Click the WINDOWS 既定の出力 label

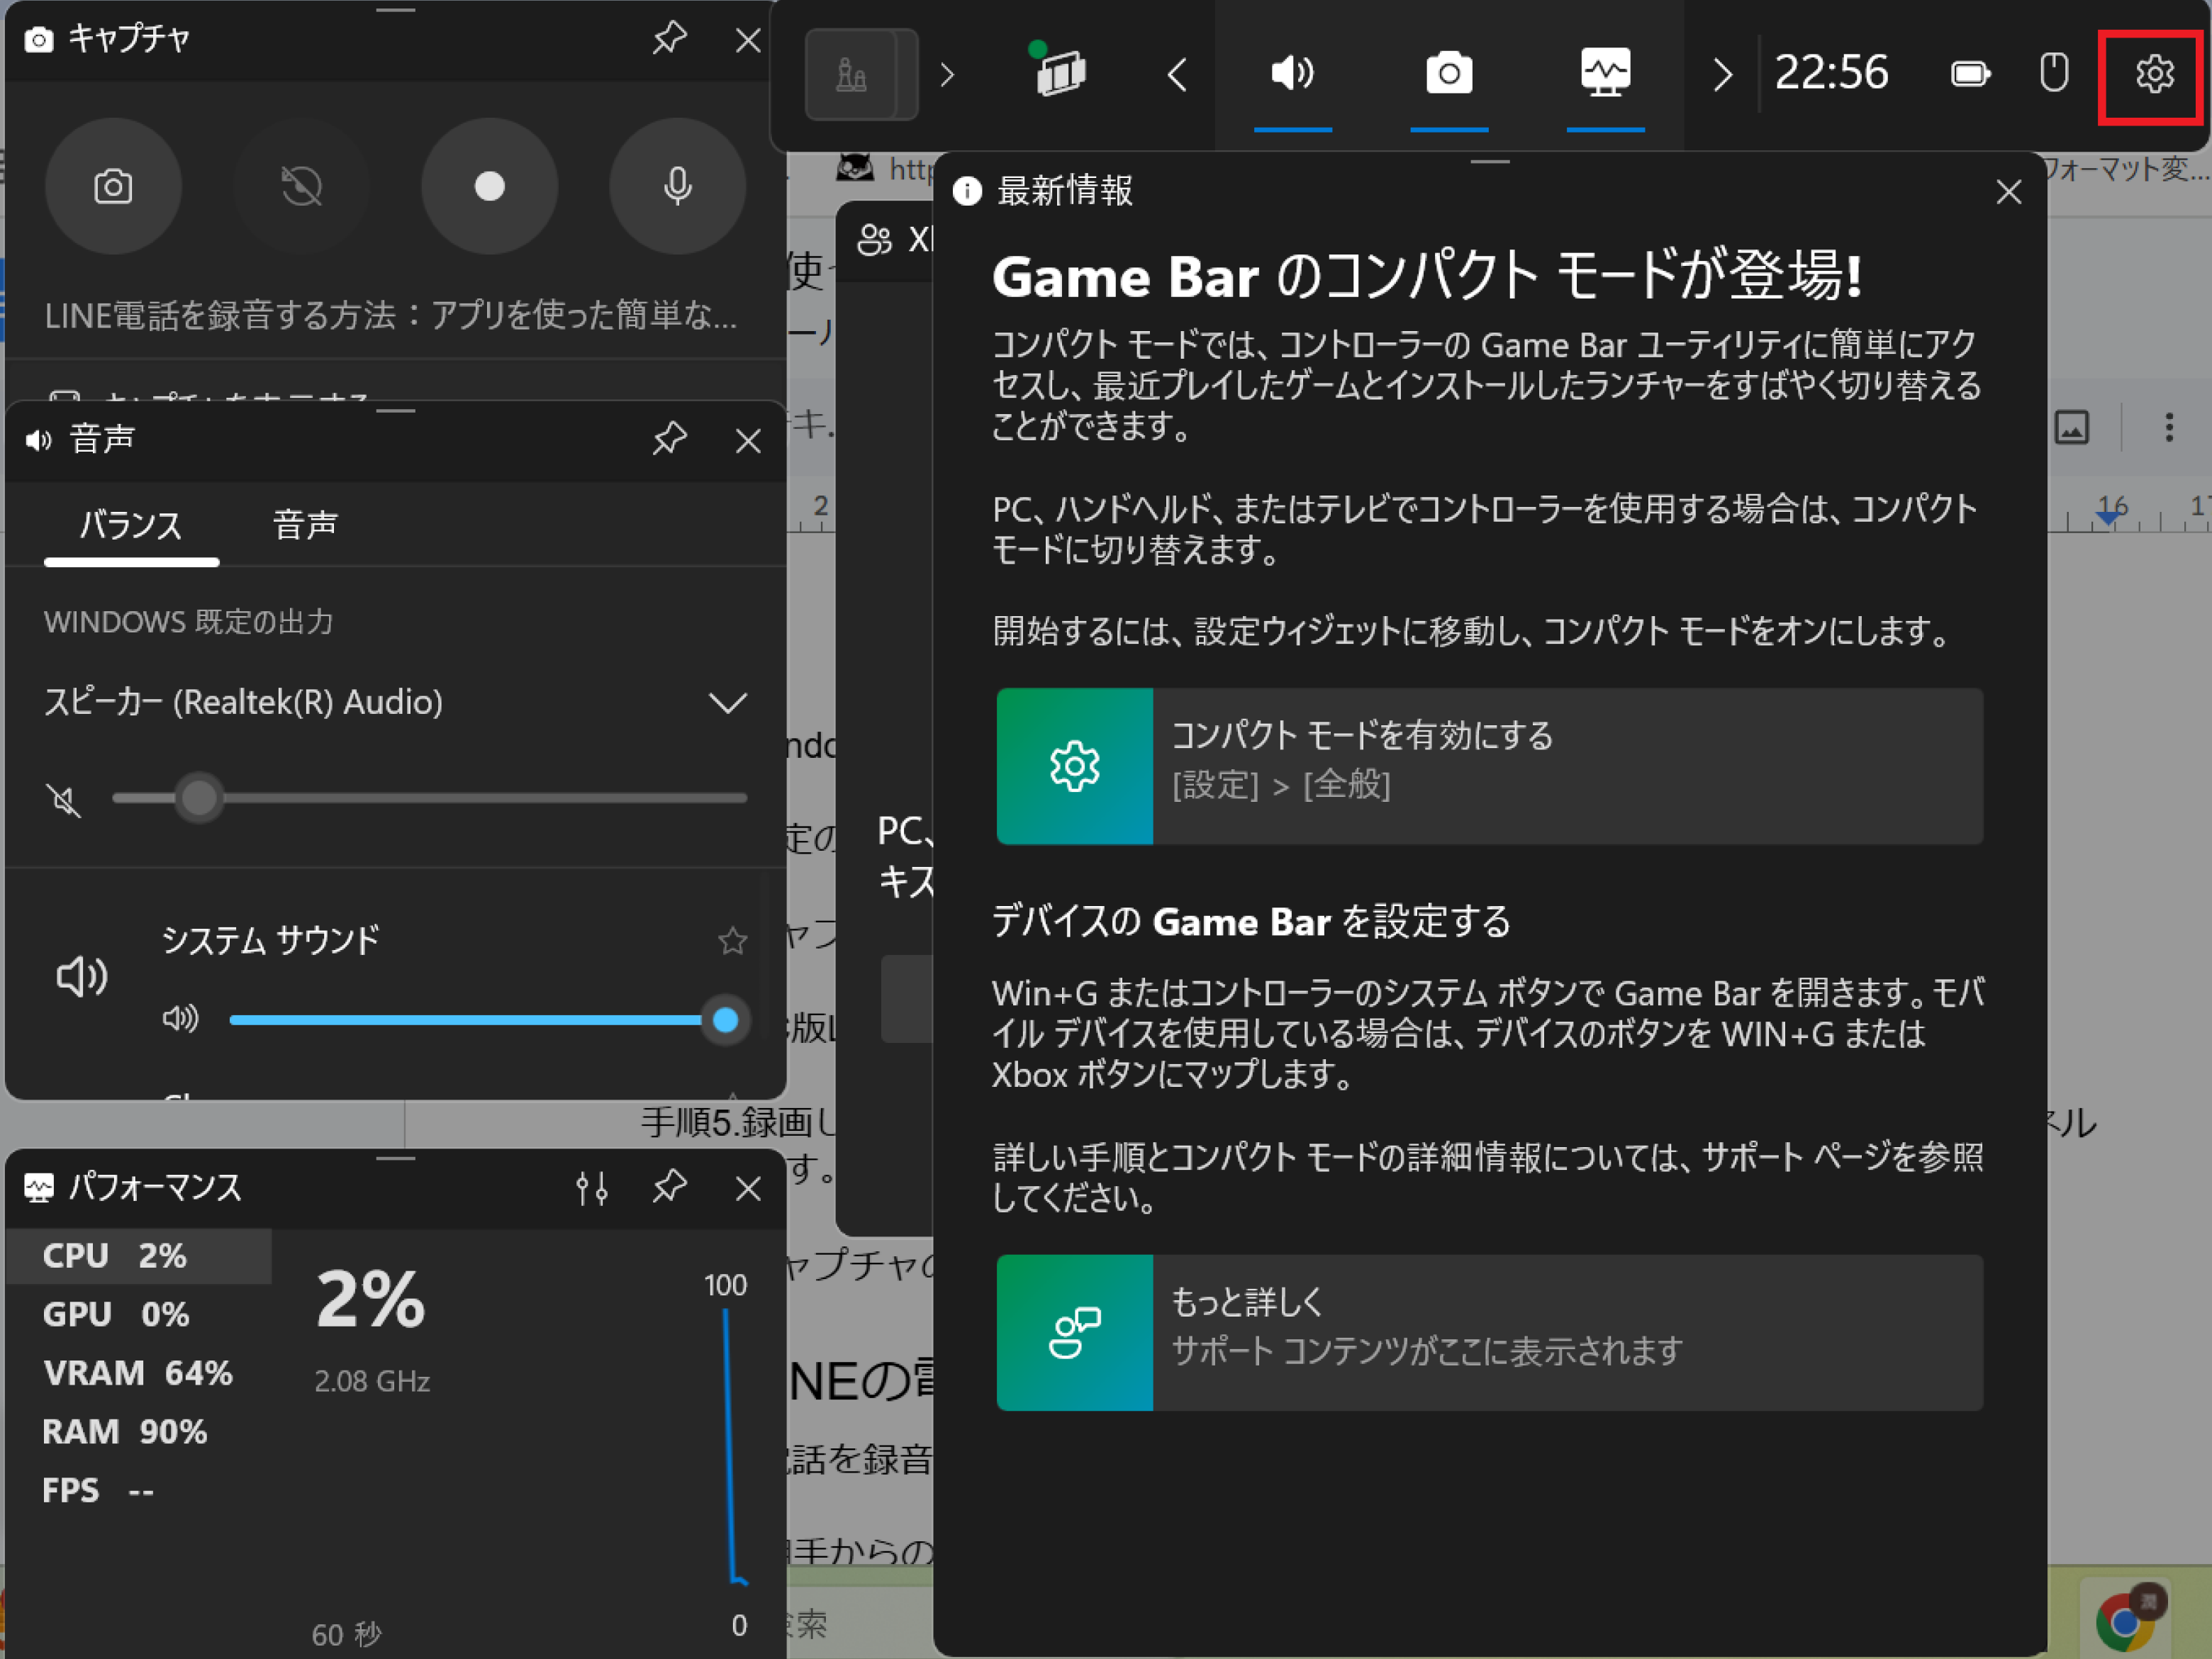coord(188,622)
